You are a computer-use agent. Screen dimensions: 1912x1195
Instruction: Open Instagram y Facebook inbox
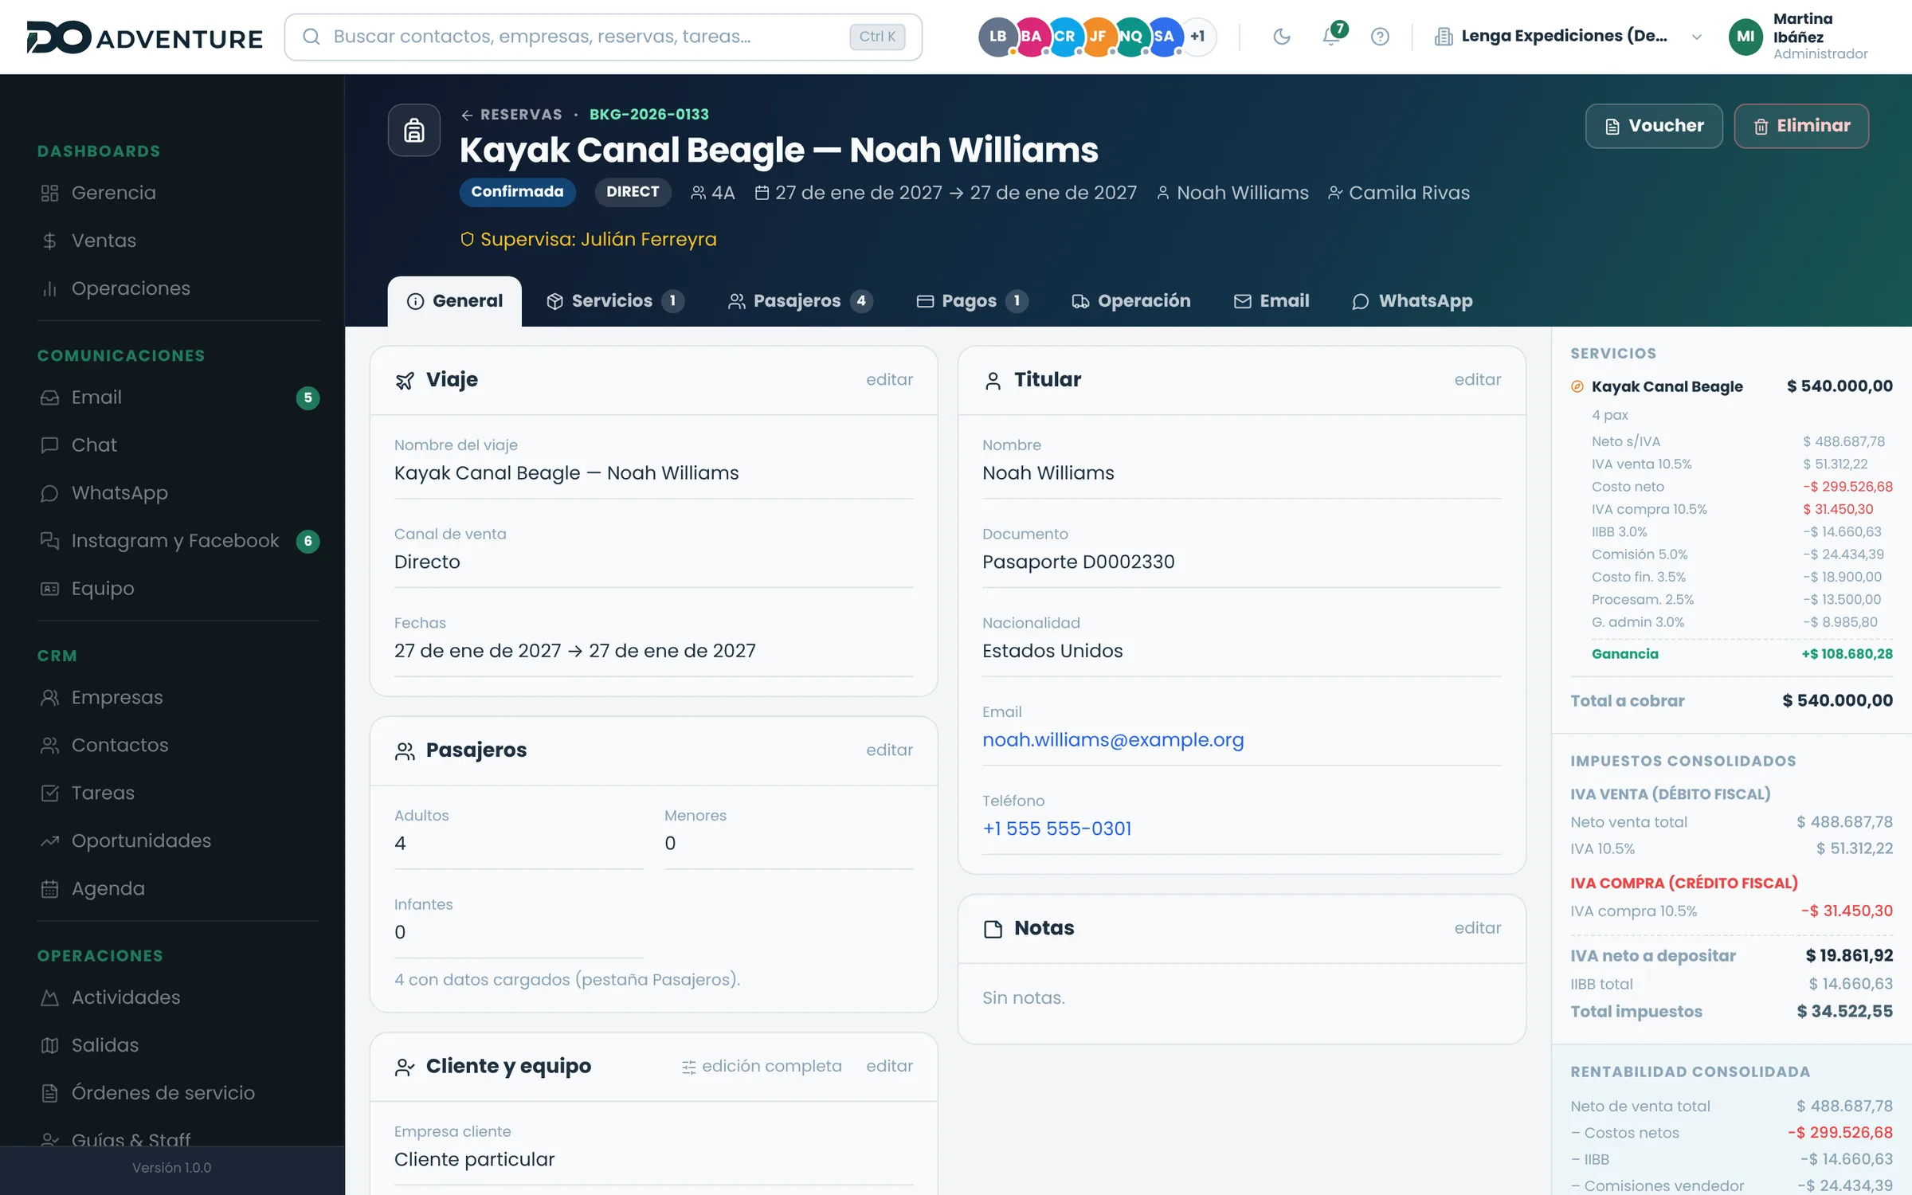pos(178,541)
